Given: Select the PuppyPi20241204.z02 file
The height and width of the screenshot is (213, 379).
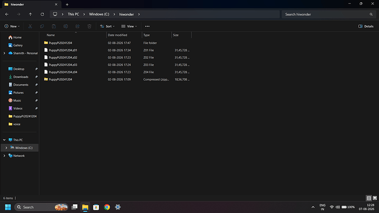Looking at the screenshot, I should (x=117, y=58).
